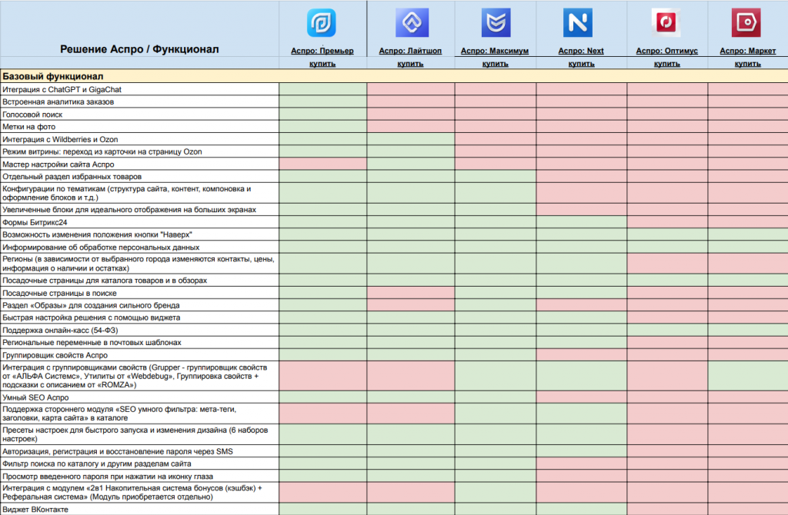
Task: Select row Авторизация, регистрация через SMS
Action: pos(140,451)
